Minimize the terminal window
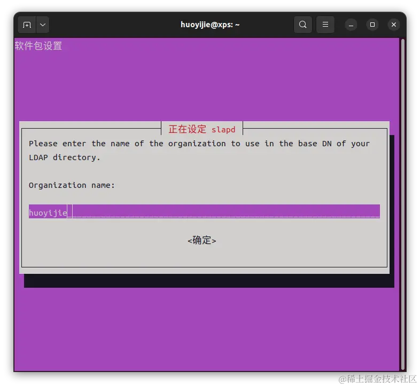 coord(351,25)
